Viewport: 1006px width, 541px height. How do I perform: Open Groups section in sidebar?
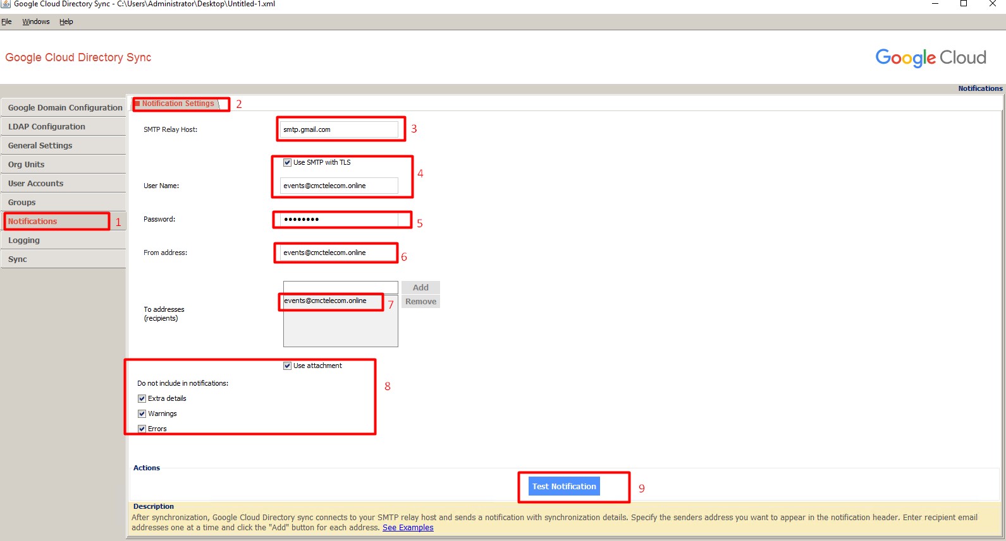click(x=63, y=202)
